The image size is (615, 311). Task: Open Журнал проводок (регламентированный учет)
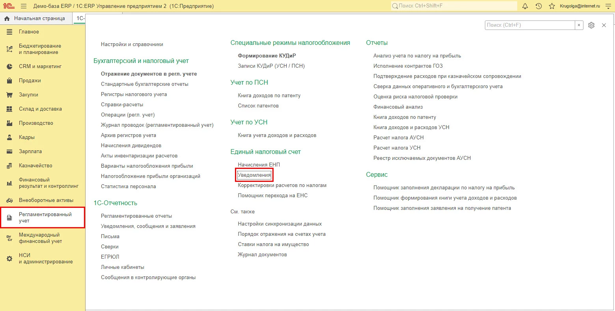click(x=157, y=125)
